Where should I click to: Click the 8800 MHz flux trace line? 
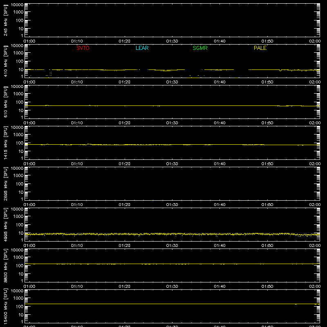[172, 264]
